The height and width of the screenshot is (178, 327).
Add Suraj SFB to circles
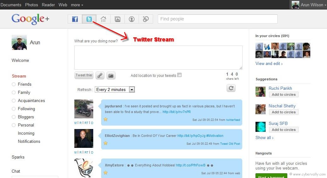[x=284, y=130]
